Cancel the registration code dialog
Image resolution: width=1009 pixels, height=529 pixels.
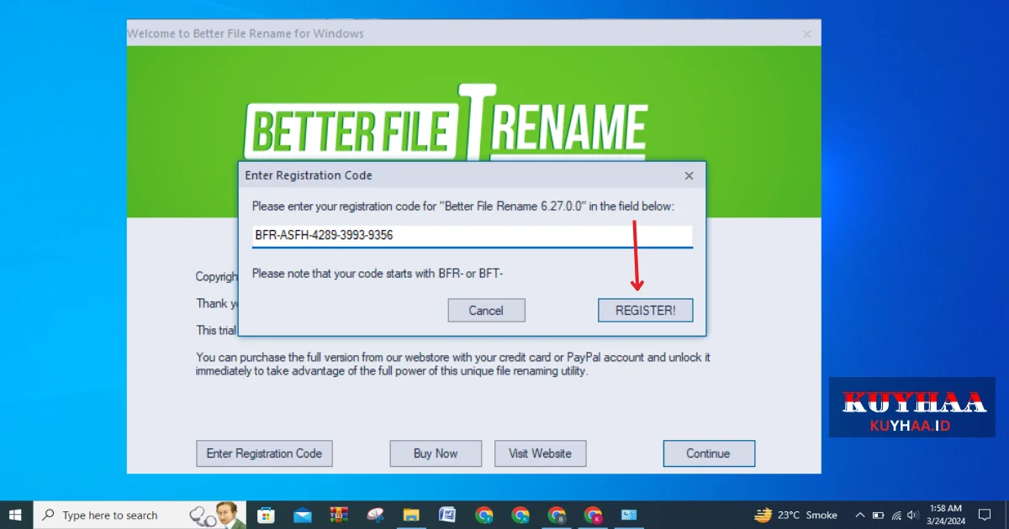click(486, 310)
